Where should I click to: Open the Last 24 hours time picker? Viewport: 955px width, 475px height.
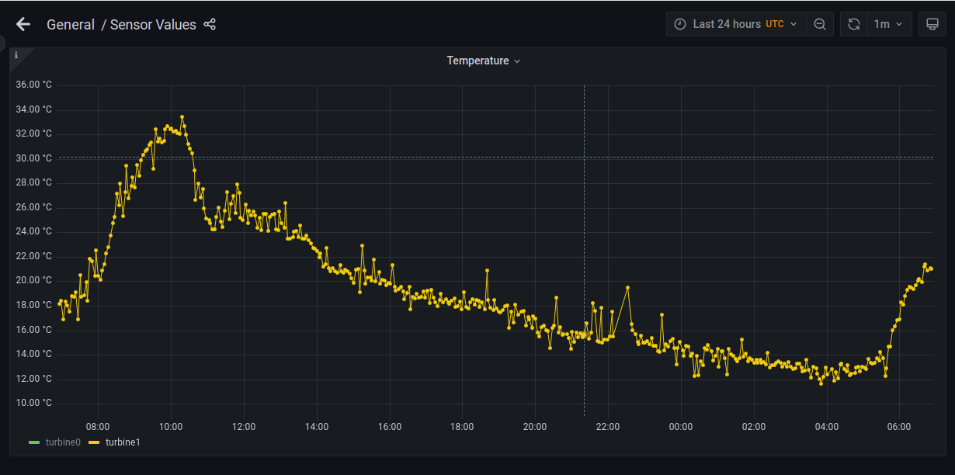click(x=736, y=24)
